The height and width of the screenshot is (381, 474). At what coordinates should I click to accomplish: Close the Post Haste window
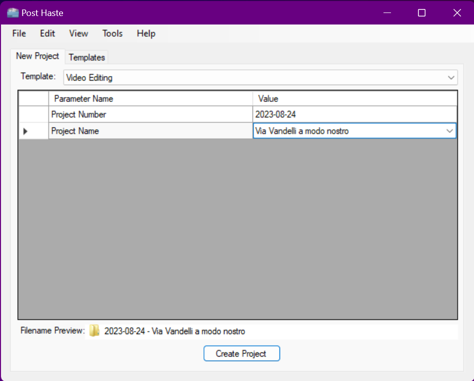pyautogui.click(x=457, y=12)
